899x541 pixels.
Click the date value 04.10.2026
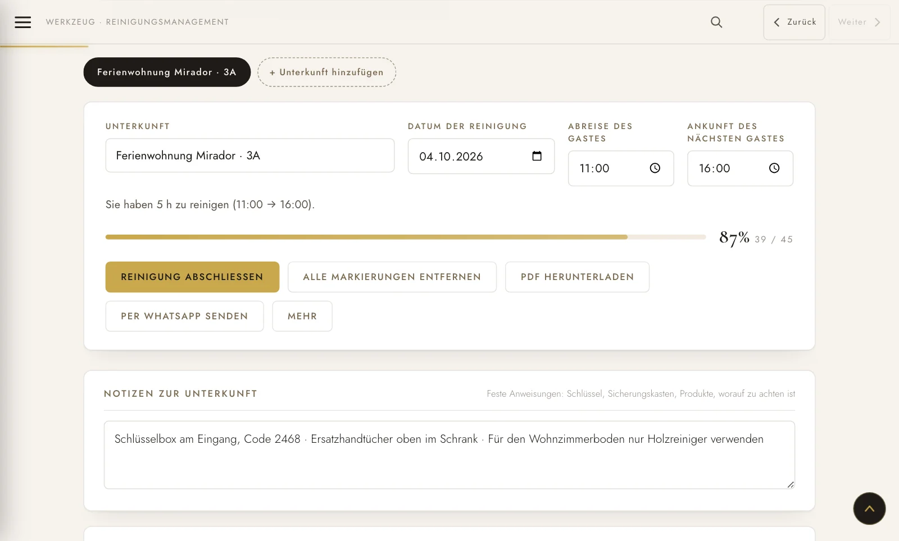point(451,157)
